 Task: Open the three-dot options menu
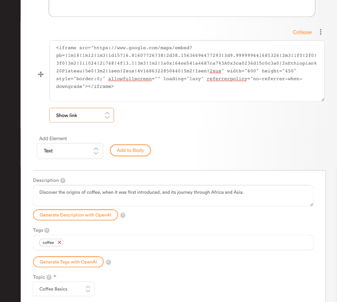(321, 32)
